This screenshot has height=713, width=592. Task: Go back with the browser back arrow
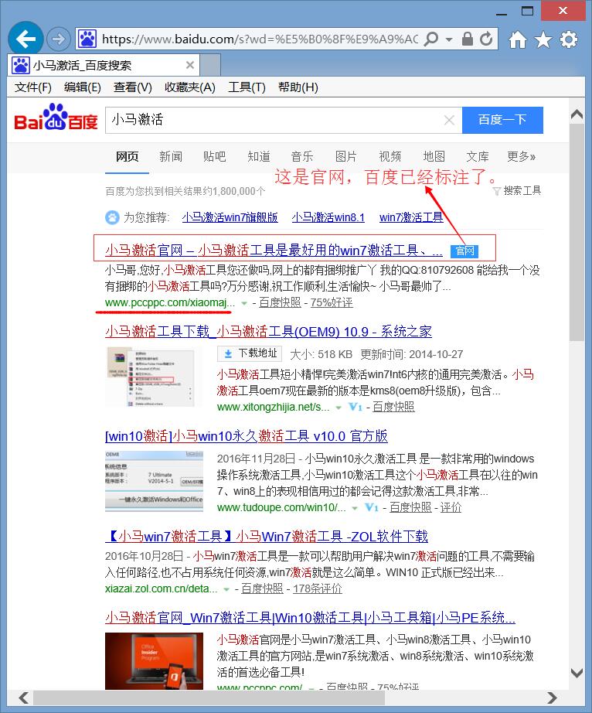pos(26,39)
